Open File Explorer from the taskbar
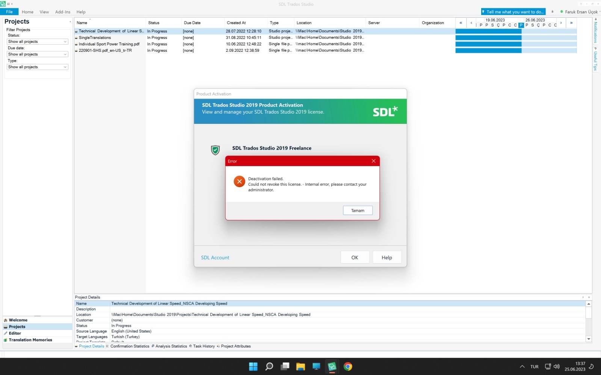The width and height of the screenshot is (601, 375). tap(300, 366)
